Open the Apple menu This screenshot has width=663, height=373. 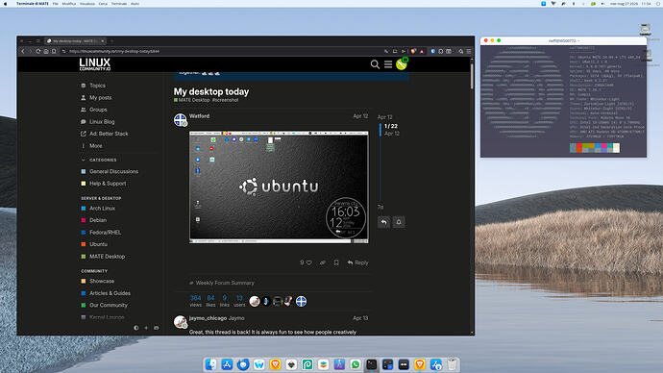6,4
